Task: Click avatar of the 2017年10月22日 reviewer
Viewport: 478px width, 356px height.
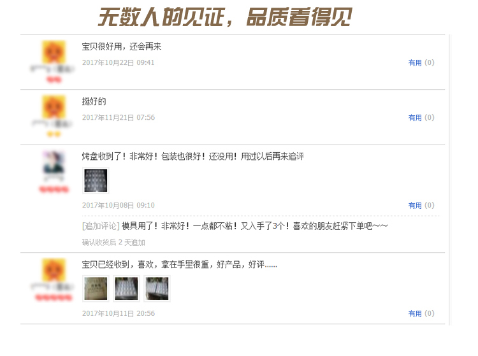Action: 54,52
